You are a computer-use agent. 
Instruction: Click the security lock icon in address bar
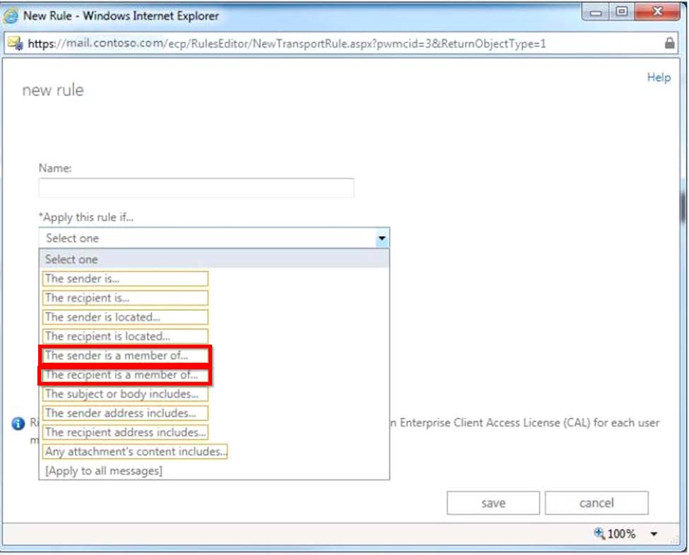669,43
